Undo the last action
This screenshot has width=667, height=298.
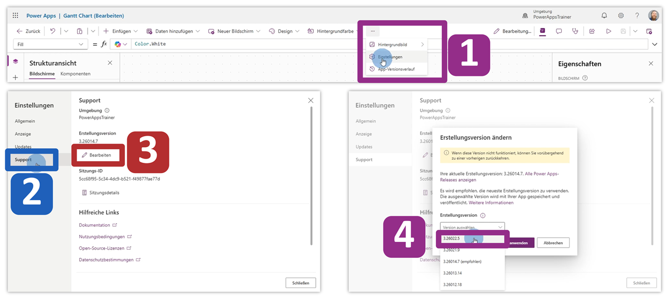point(53,31)
